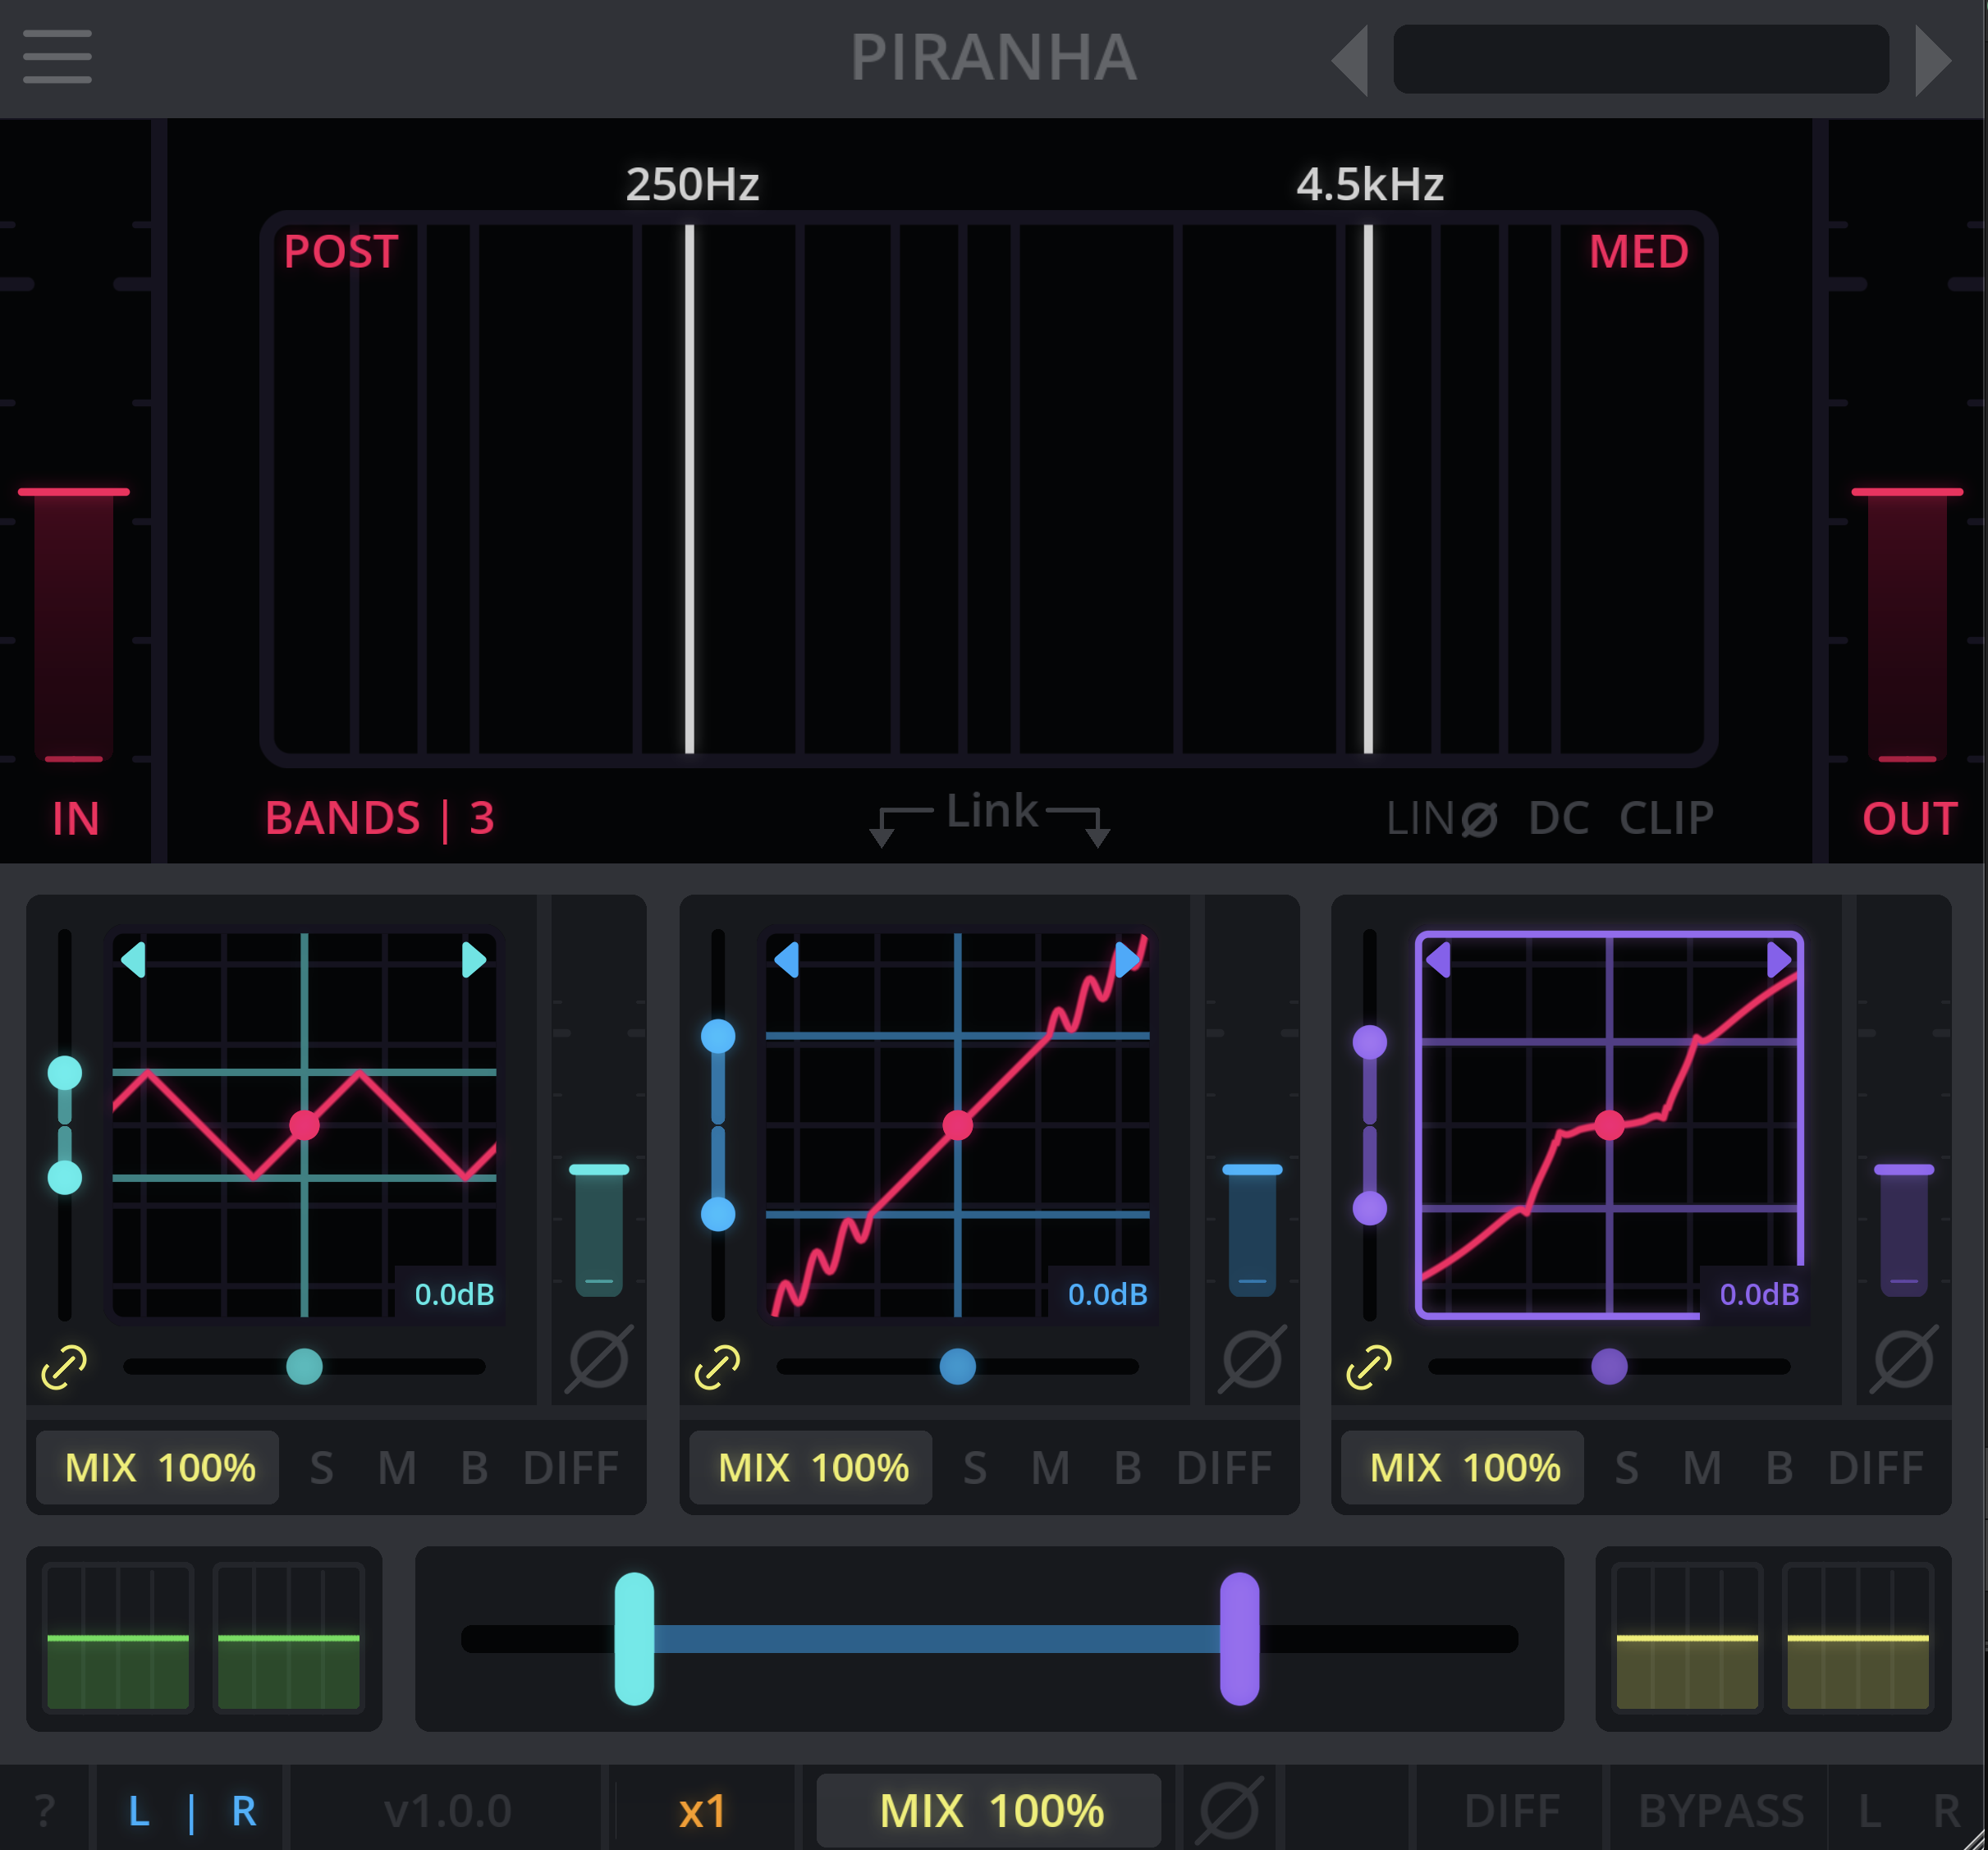Select previous shape in teal band
This screenshot has height=1850, width=1988.
click(134, 960)
